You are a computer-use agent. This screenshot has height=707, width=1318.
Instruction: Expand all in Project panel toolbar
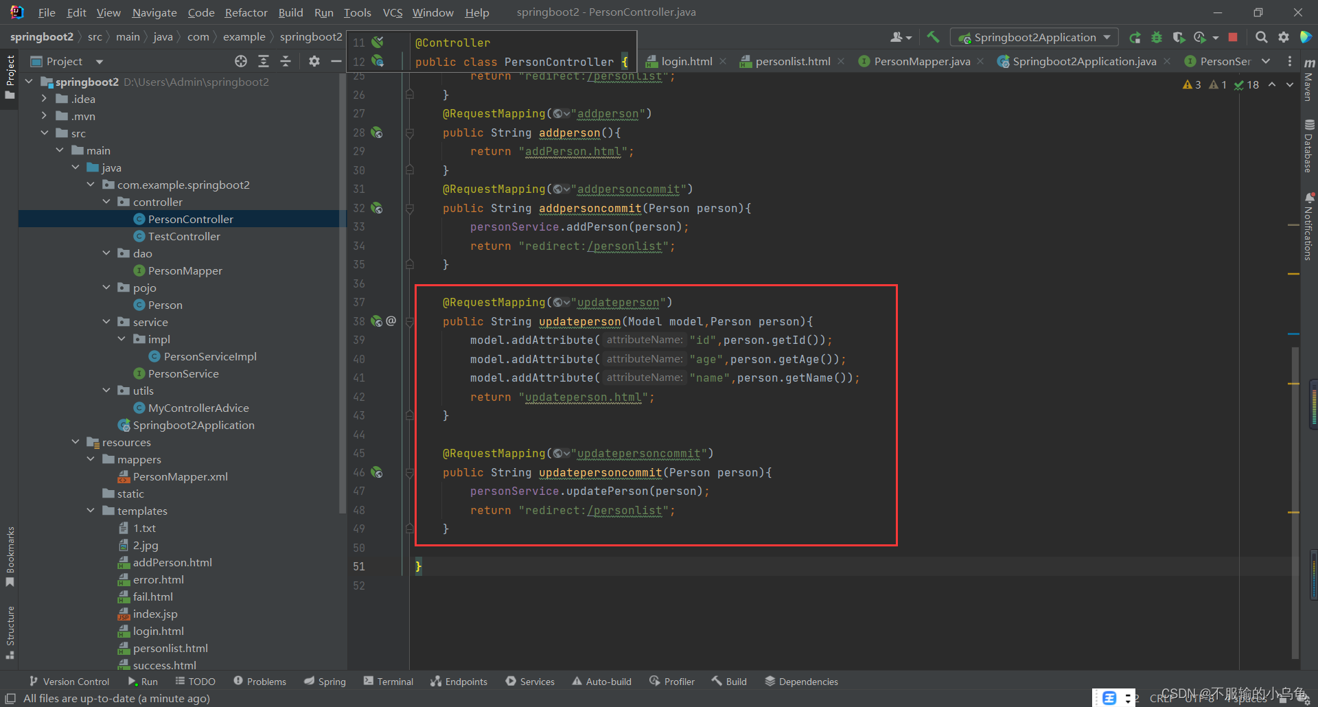(264, 61)
